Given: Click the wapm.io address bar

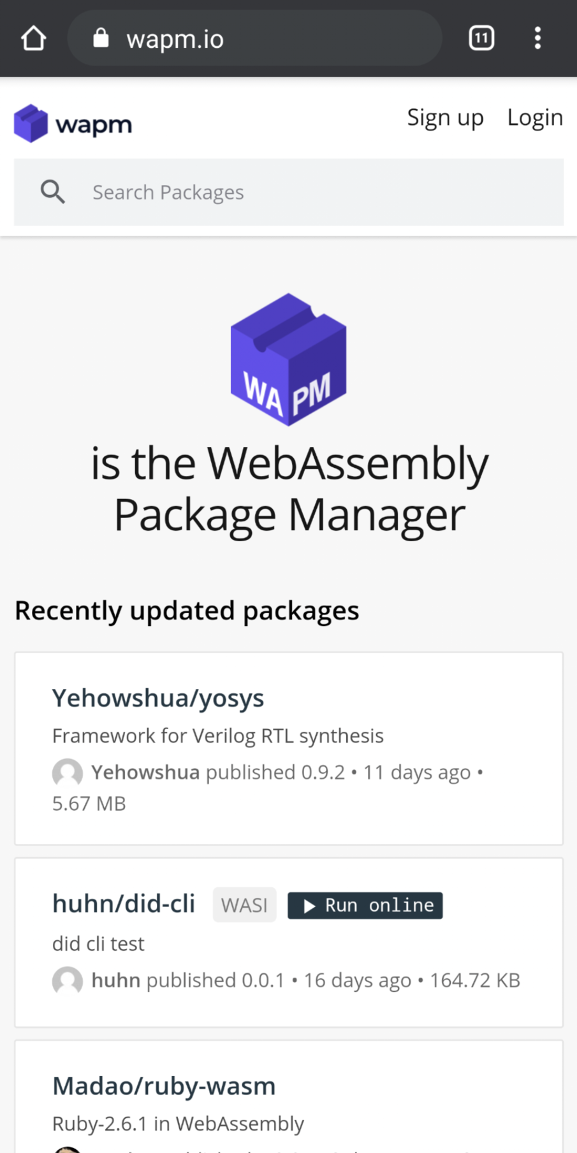Looking at the screenshot, I should (255, 38).
